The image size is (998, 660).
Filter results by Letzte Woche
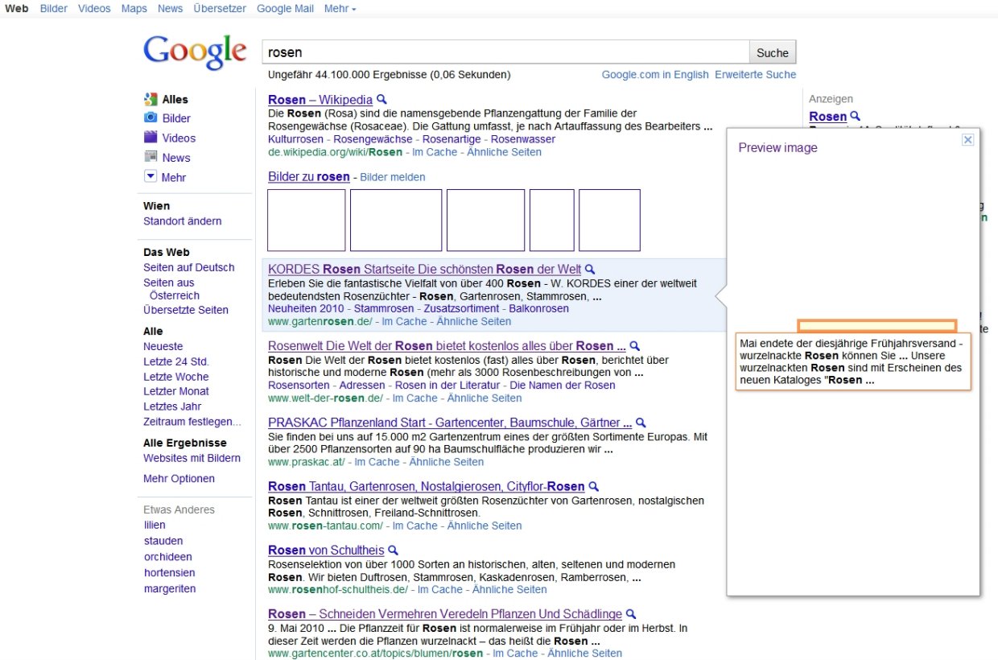[175, 377]
